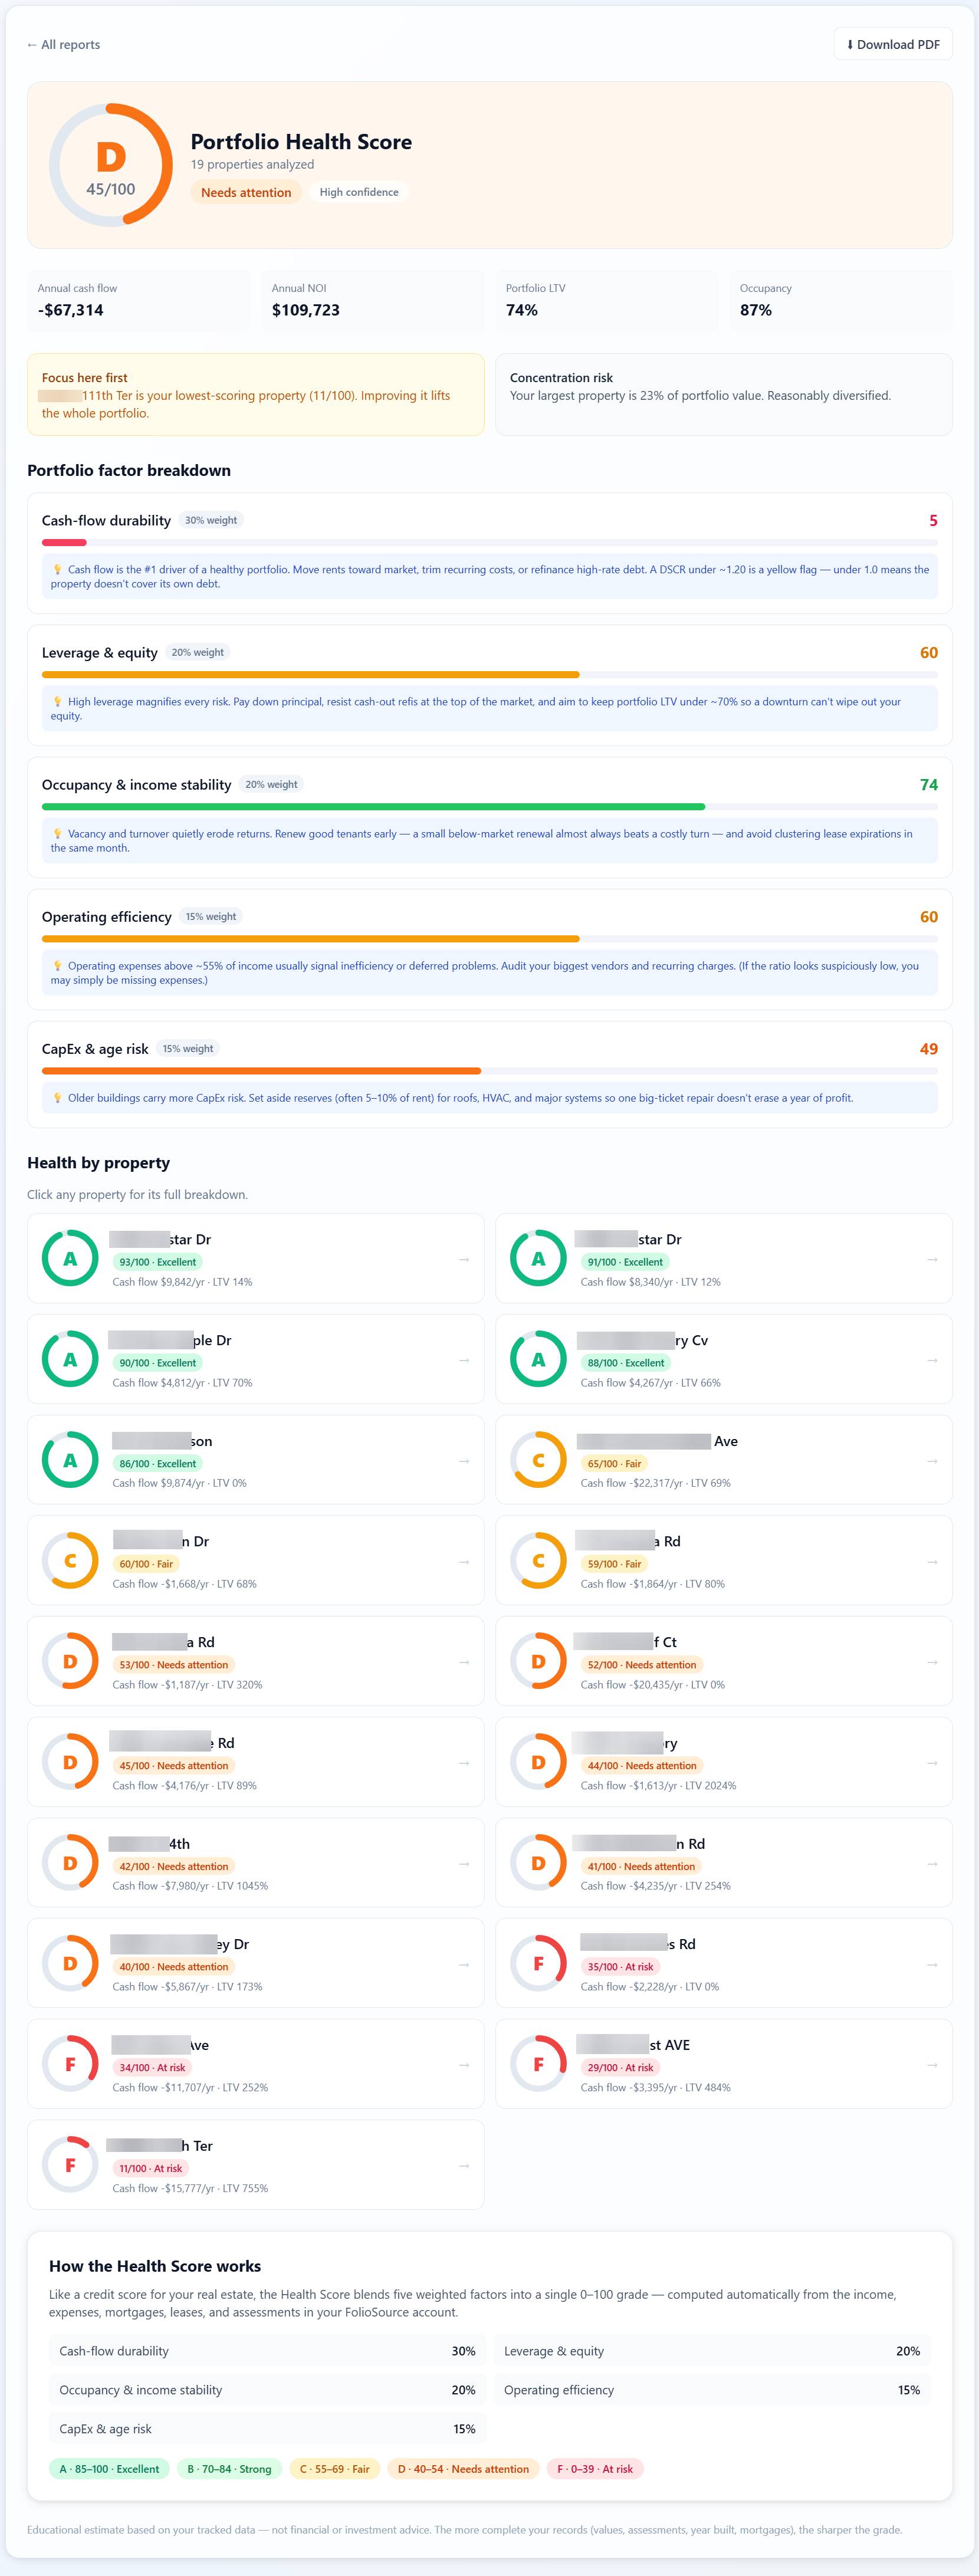The width and height of the screenshot is (979, 2576).
Task: Click the High confidence badge
Action: [x=359, y=192]
